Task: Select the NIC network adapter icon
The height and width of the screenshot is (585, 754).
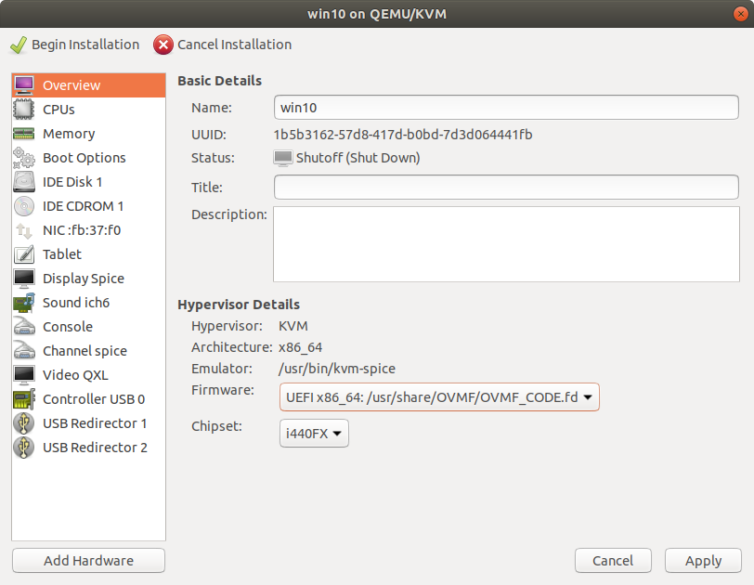Action: [x=25, y=229]
